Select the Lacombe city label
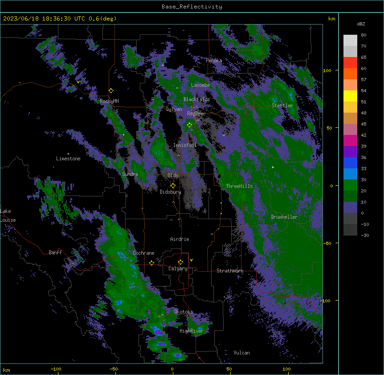Image resolution: width=384 pixels, height=375 pixels. click(200, 85)
